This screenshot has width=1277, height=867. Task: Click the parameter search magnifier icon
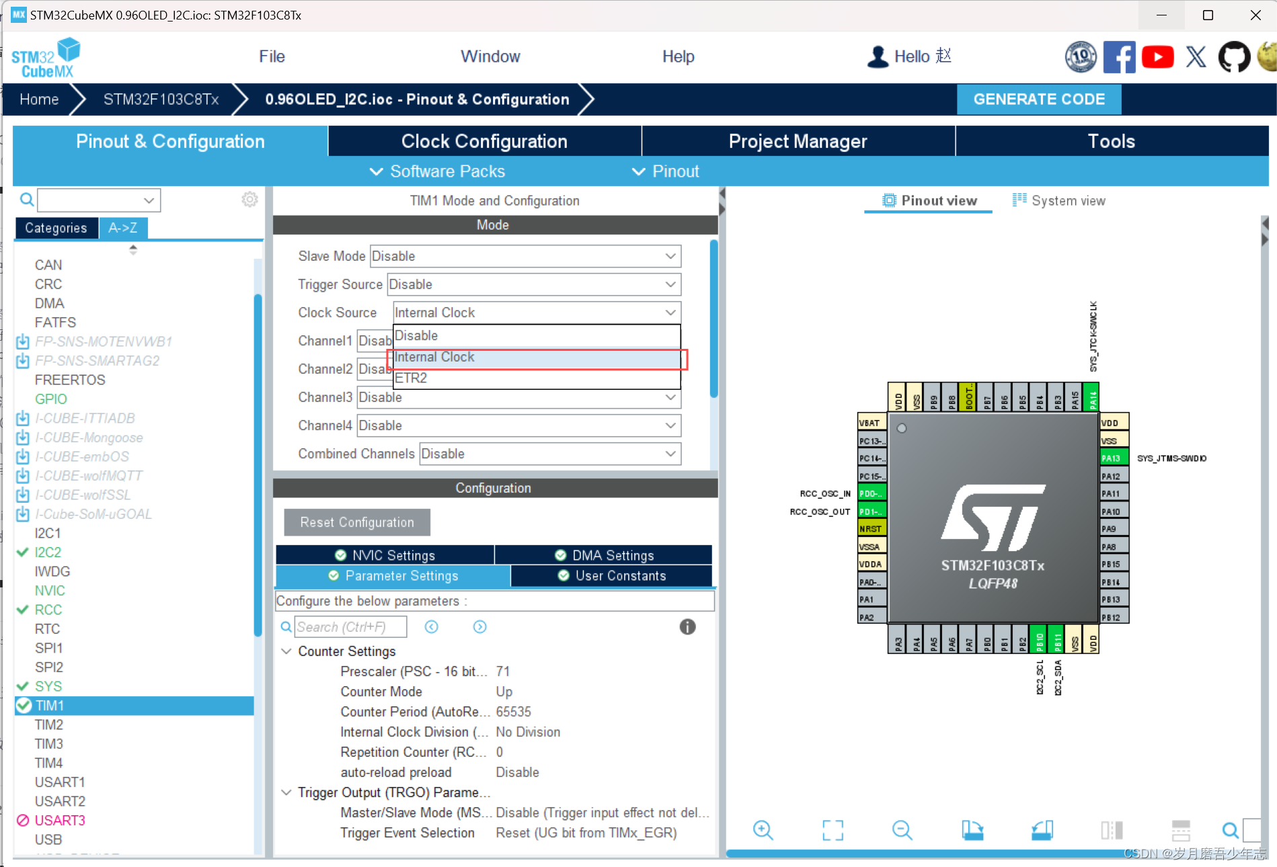coord(286,626)
